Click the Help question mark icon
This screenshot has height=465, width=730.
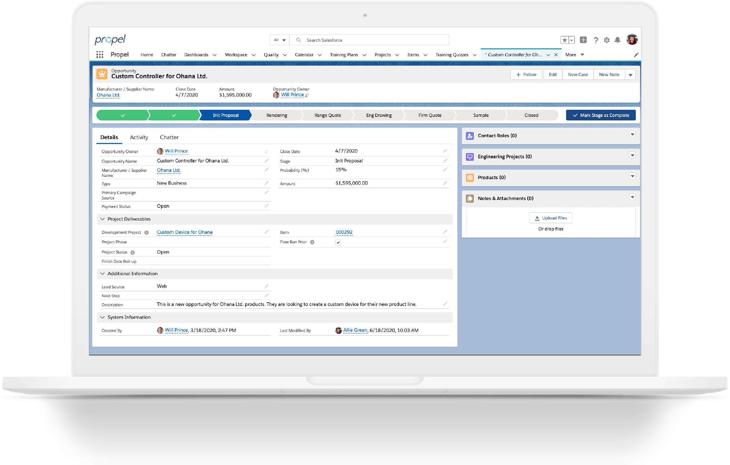(596, 40)
